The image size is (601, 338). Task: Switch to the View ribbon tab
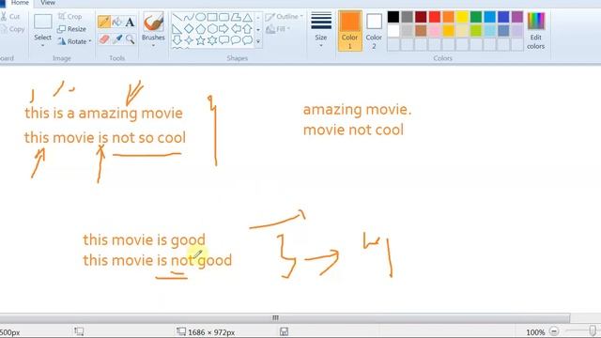pyautogui.click(x=48, y=3)
